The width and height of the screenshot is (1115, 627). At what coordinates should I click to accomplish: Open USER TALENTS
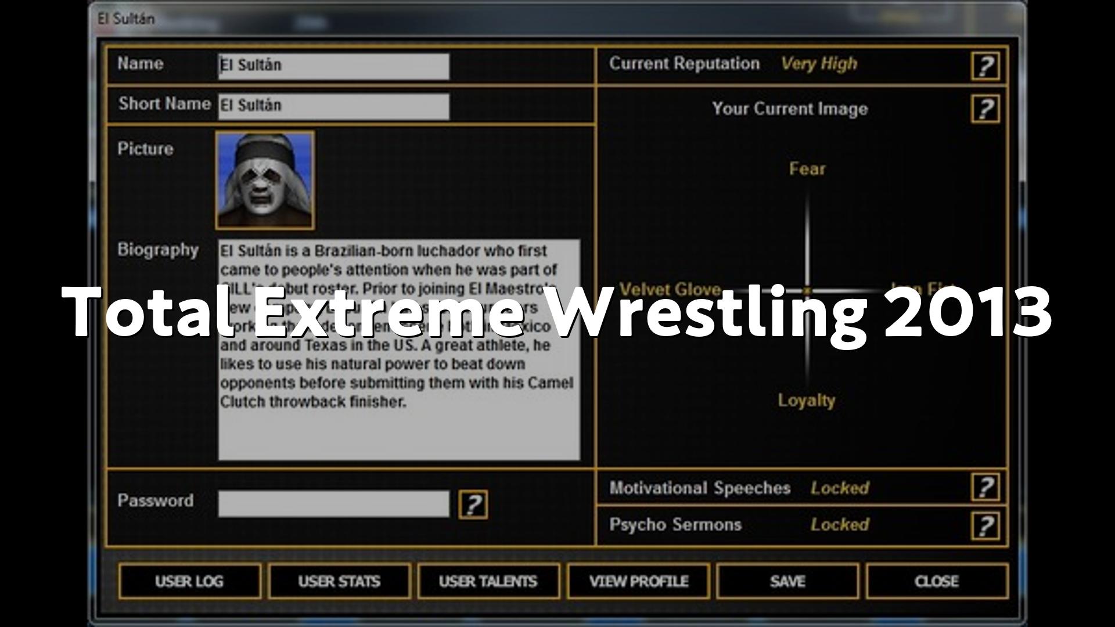[x=488, y=581]
